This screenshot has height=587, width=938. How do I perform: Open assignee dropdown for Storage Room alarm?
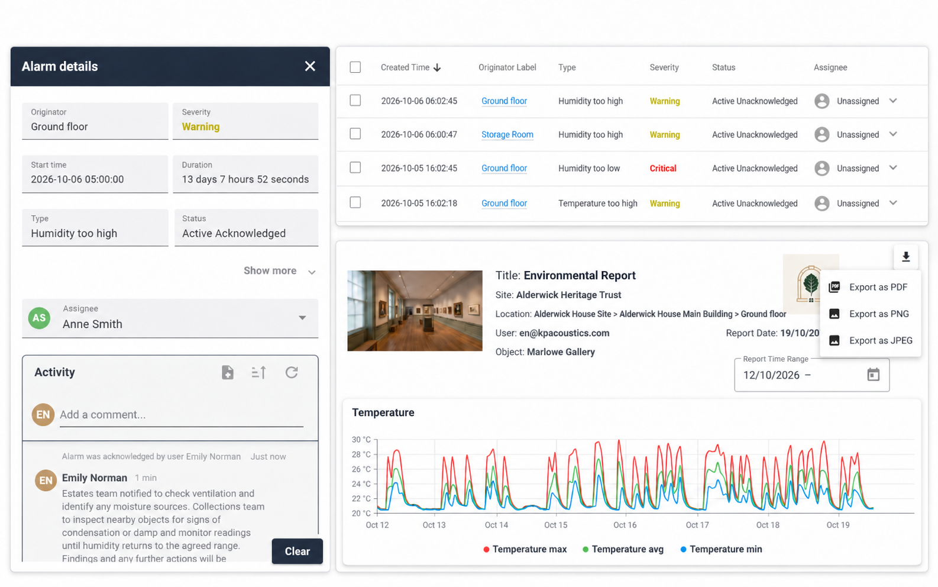click(x=893, y=134)
